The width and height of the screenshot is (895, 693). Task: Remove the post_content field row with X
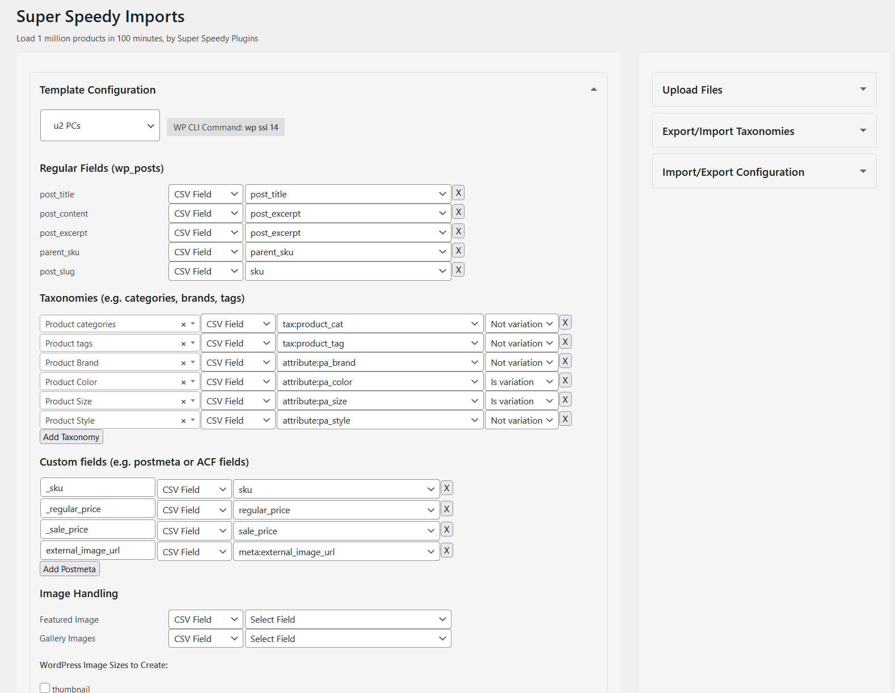click(458, 212)
